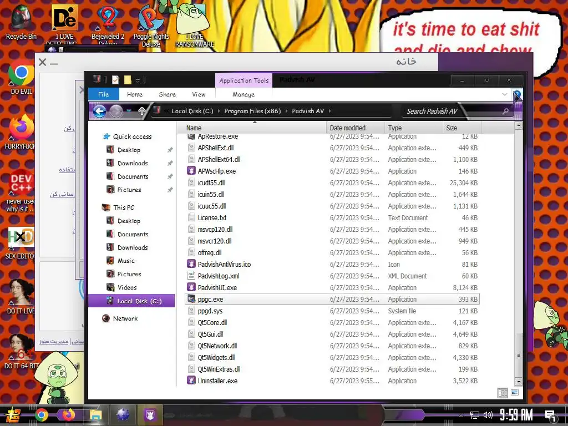Click the Start button on the taskbar
The height and width of the screenshot is (426, 568).
[12, 415]
